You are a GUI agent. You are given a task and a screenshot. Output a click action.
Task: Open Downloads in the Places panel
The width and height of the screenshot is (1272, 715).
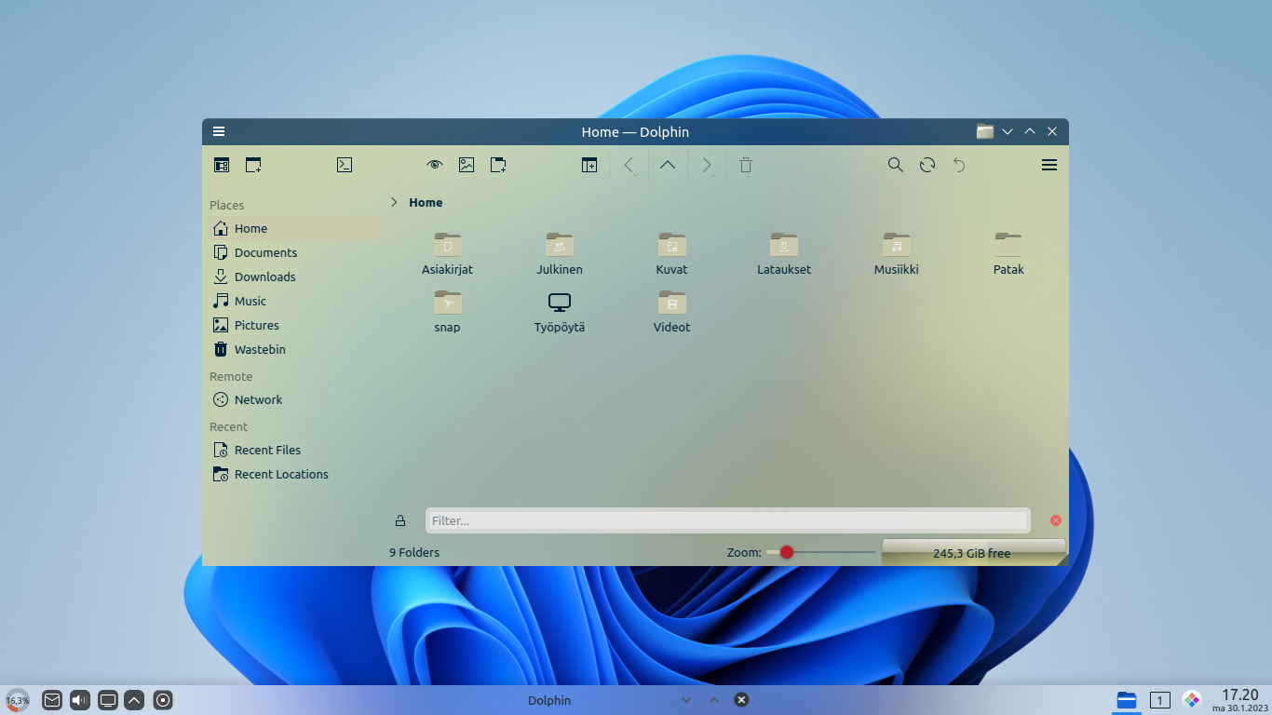click(293, 277)
